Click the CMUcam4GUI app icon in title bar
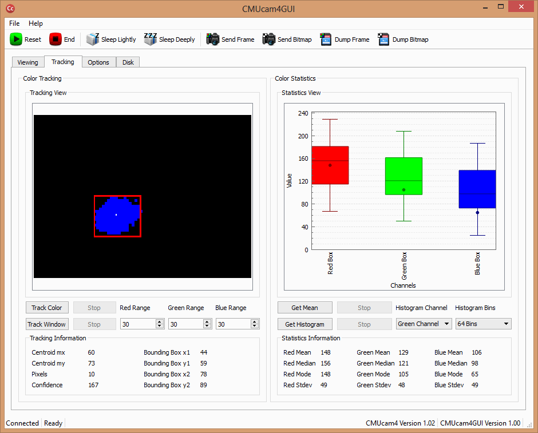Viewport: 538px width, 433px height. [10, 9]
